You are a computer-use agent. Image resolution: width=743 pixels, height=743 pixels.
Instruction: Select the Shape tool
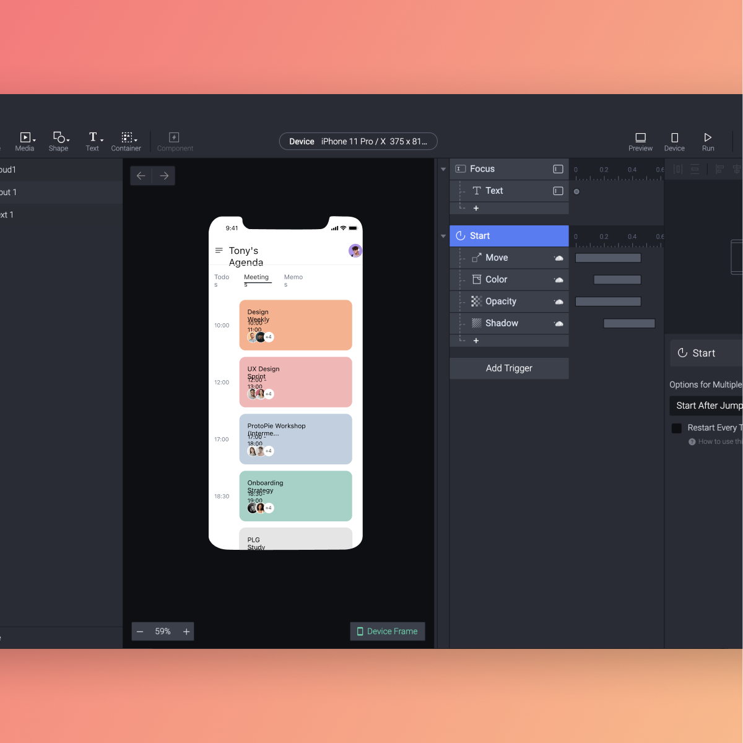click(59, 141)
